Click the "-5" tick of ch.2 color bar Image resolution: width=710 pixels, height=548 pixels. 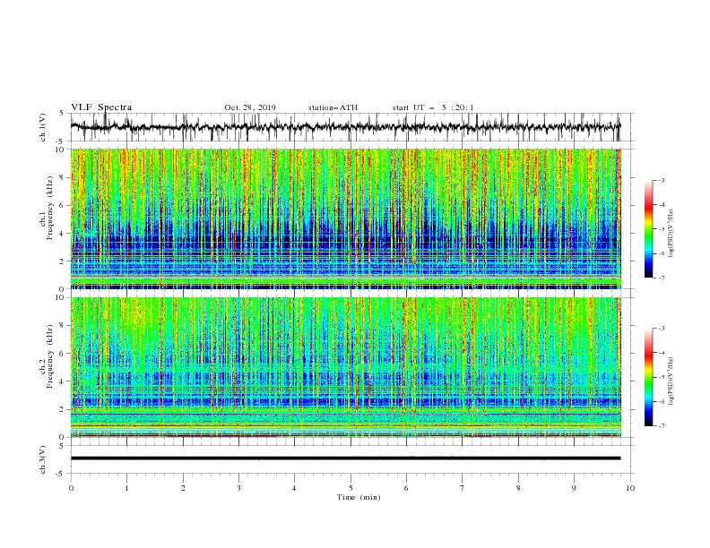point(661,377)
